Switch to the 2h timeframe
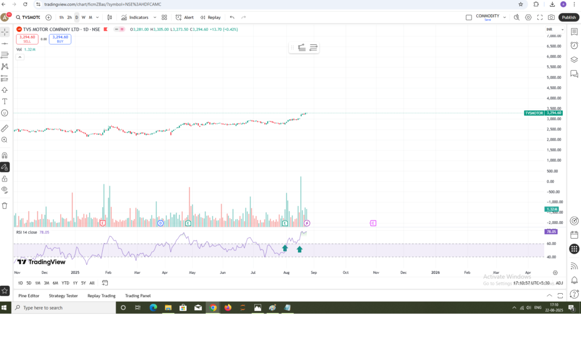Screen dimensions: 581x338 tap(69, 18)
